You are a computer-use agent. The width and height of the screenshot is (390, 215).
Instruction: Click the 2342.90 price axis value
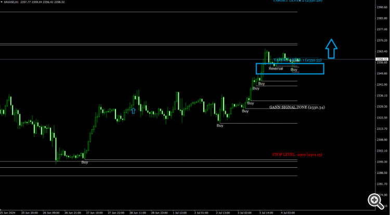tap(382, 85)
